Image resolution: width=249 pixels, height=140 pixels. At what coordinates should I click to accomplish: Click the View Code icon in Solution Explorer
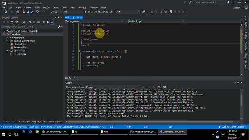click(44, 22)
